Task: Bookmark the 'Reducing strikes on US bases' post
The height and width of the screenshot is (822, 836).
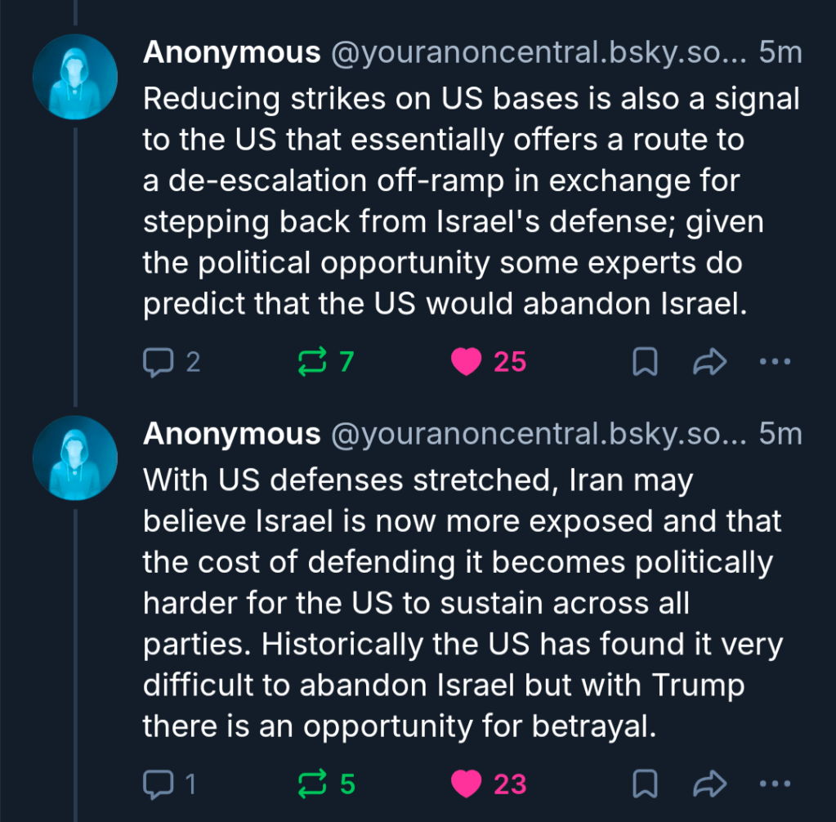Action: tap(646, 361)
